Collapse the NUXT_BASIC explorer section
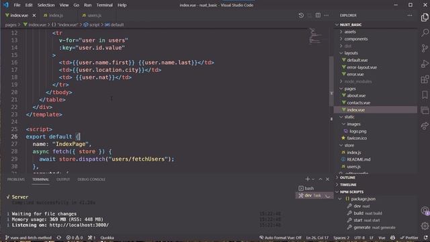This screenshot has width=430, height=242. tap(376, 25)
